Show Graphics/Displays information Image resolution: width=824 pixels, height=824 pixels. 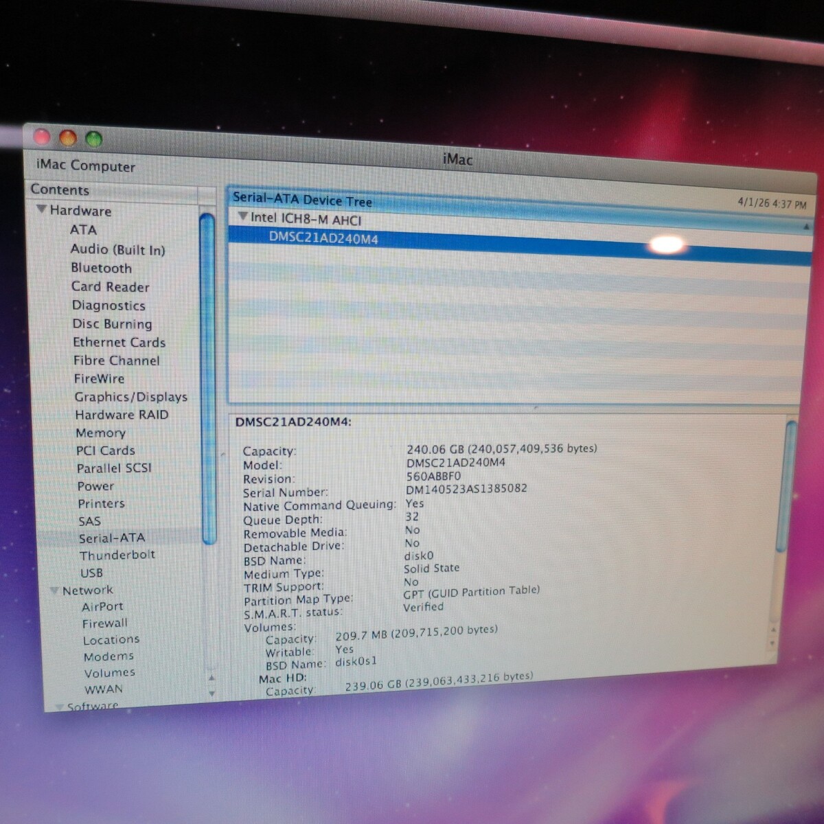[x=130, y=396]
